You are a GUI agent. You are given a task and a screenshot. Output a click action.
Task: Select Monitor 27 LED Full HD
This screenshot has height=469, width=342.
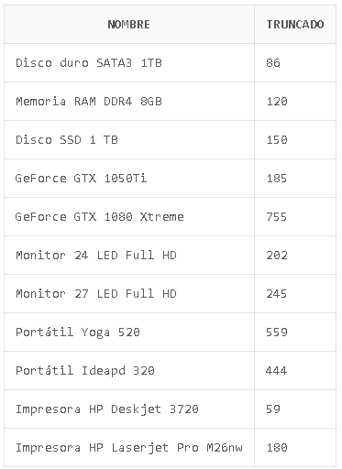pyautogui.click(x=96, y=294)
